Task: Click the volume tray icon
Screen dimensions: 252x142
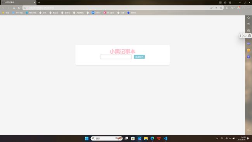Action: [230, 139]
